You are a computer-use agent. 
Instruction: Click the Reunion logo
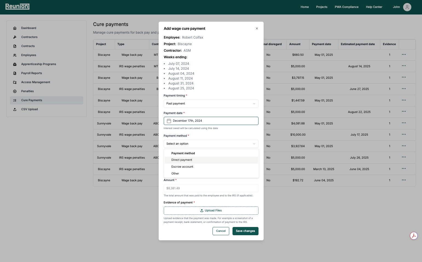(x=17, y=6)
